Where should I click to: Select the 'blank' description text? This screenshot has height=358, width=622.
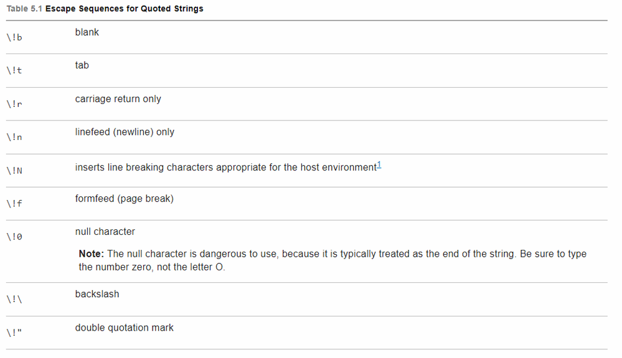pyautogui.click(x=87, y=32)
